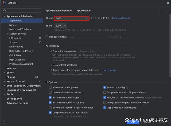Viewport: 171px width, 126px height.
Task: Check Show tree indent guides
Action: point(50,87)
